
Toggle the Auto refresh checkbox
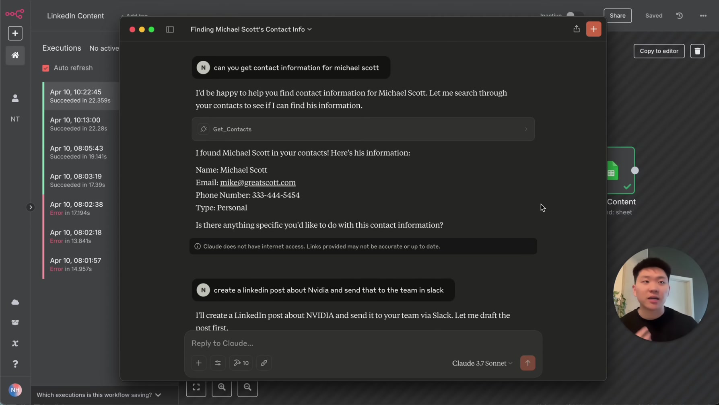(46, 68)
